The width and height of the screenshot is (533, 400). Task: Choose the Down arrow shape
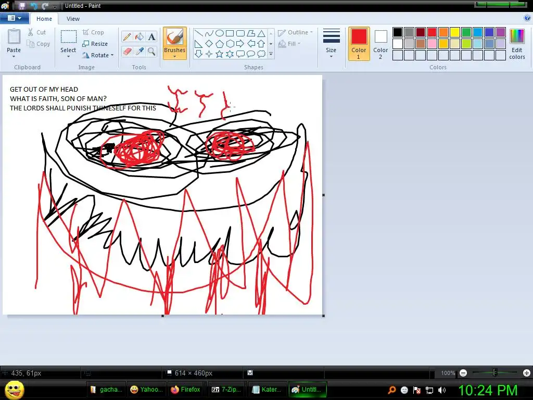point(199,54)
